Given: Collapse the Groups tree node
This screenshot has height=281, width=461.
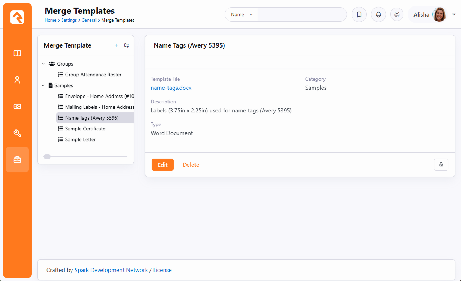Looking at the screenshot, I should tap(43, 64).
